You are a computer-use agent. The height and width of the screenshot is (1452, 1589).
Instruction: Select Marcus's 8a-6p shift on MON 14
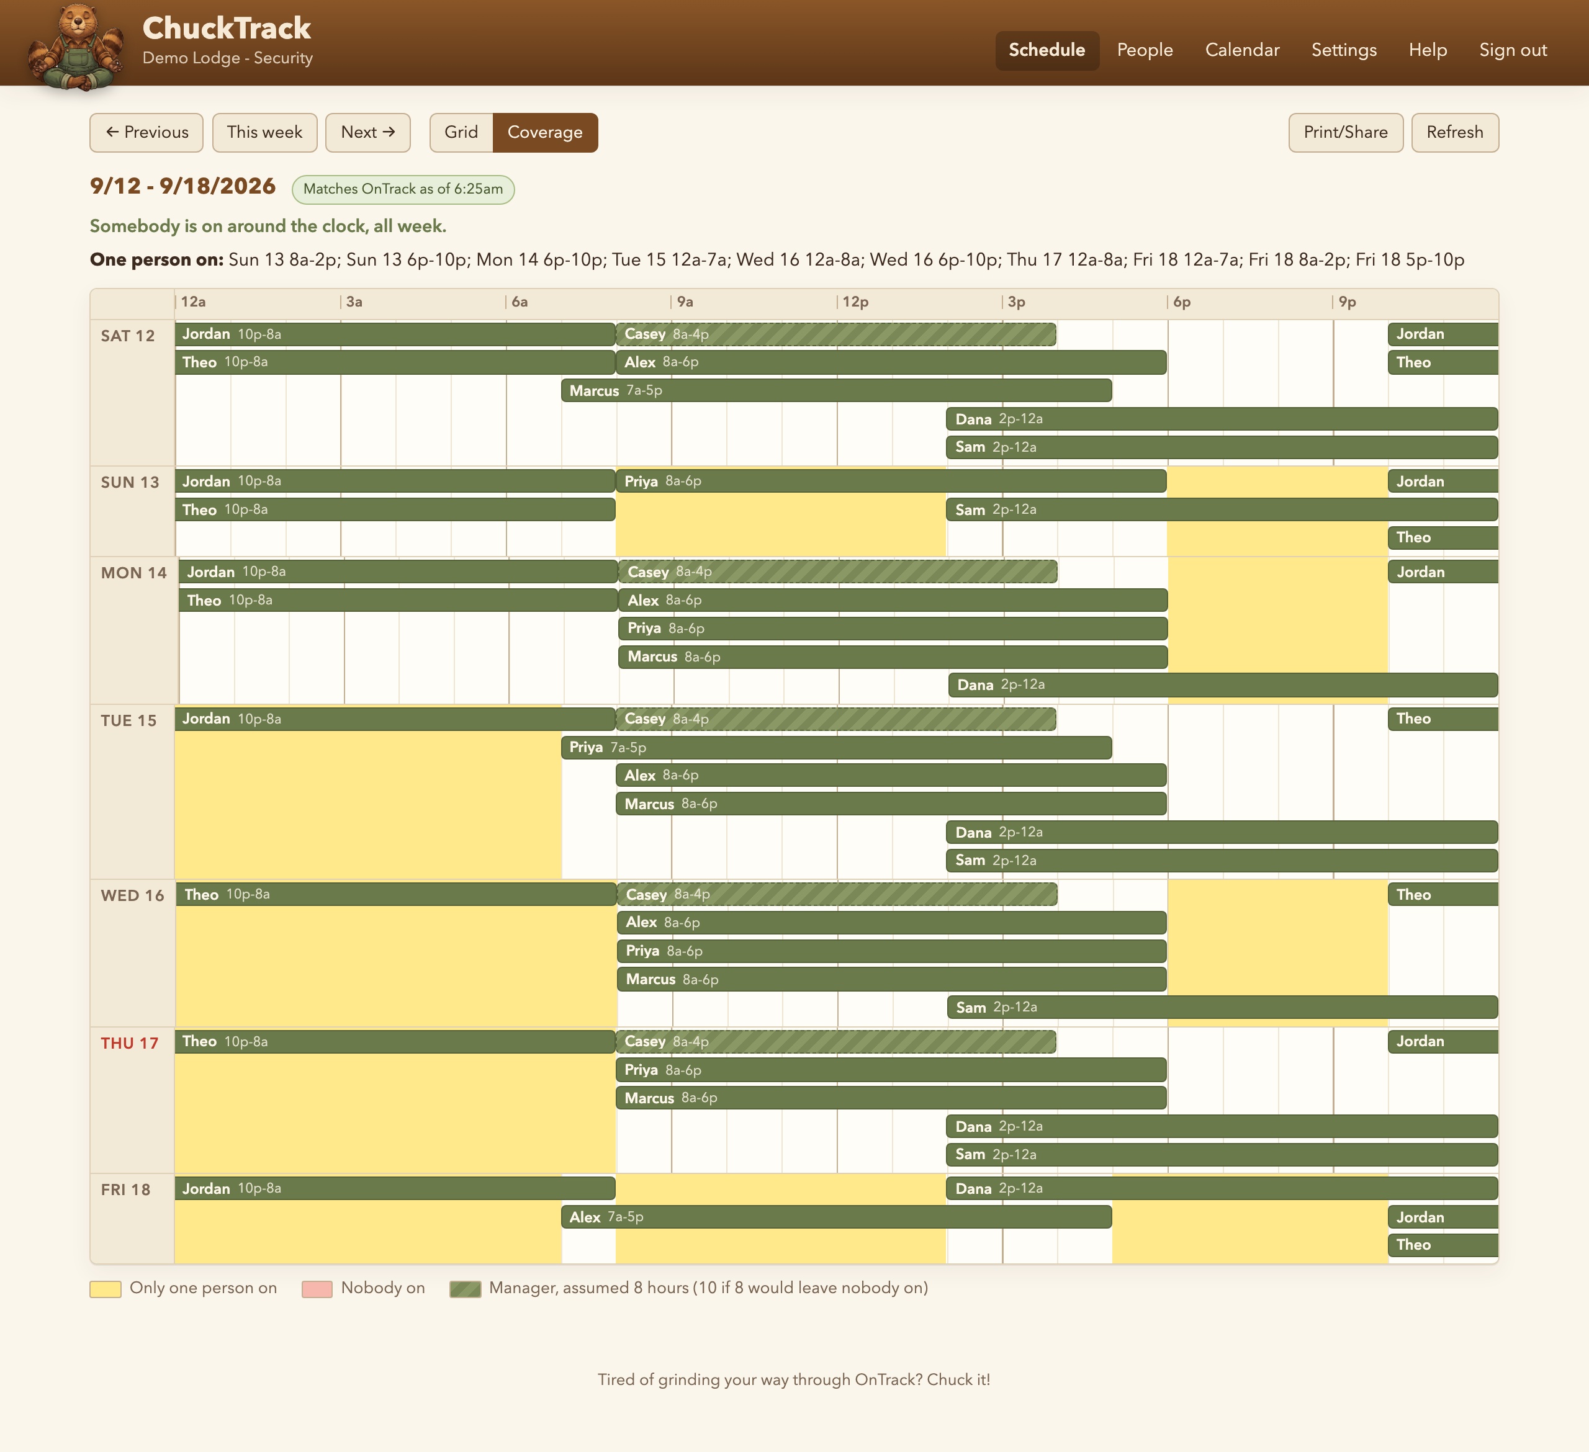[893, 657]
